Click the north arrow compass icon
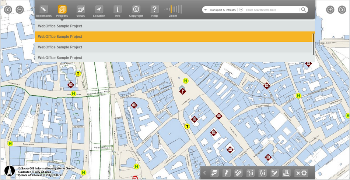Viewport: 350px width, 180px height. pos(10,171)
